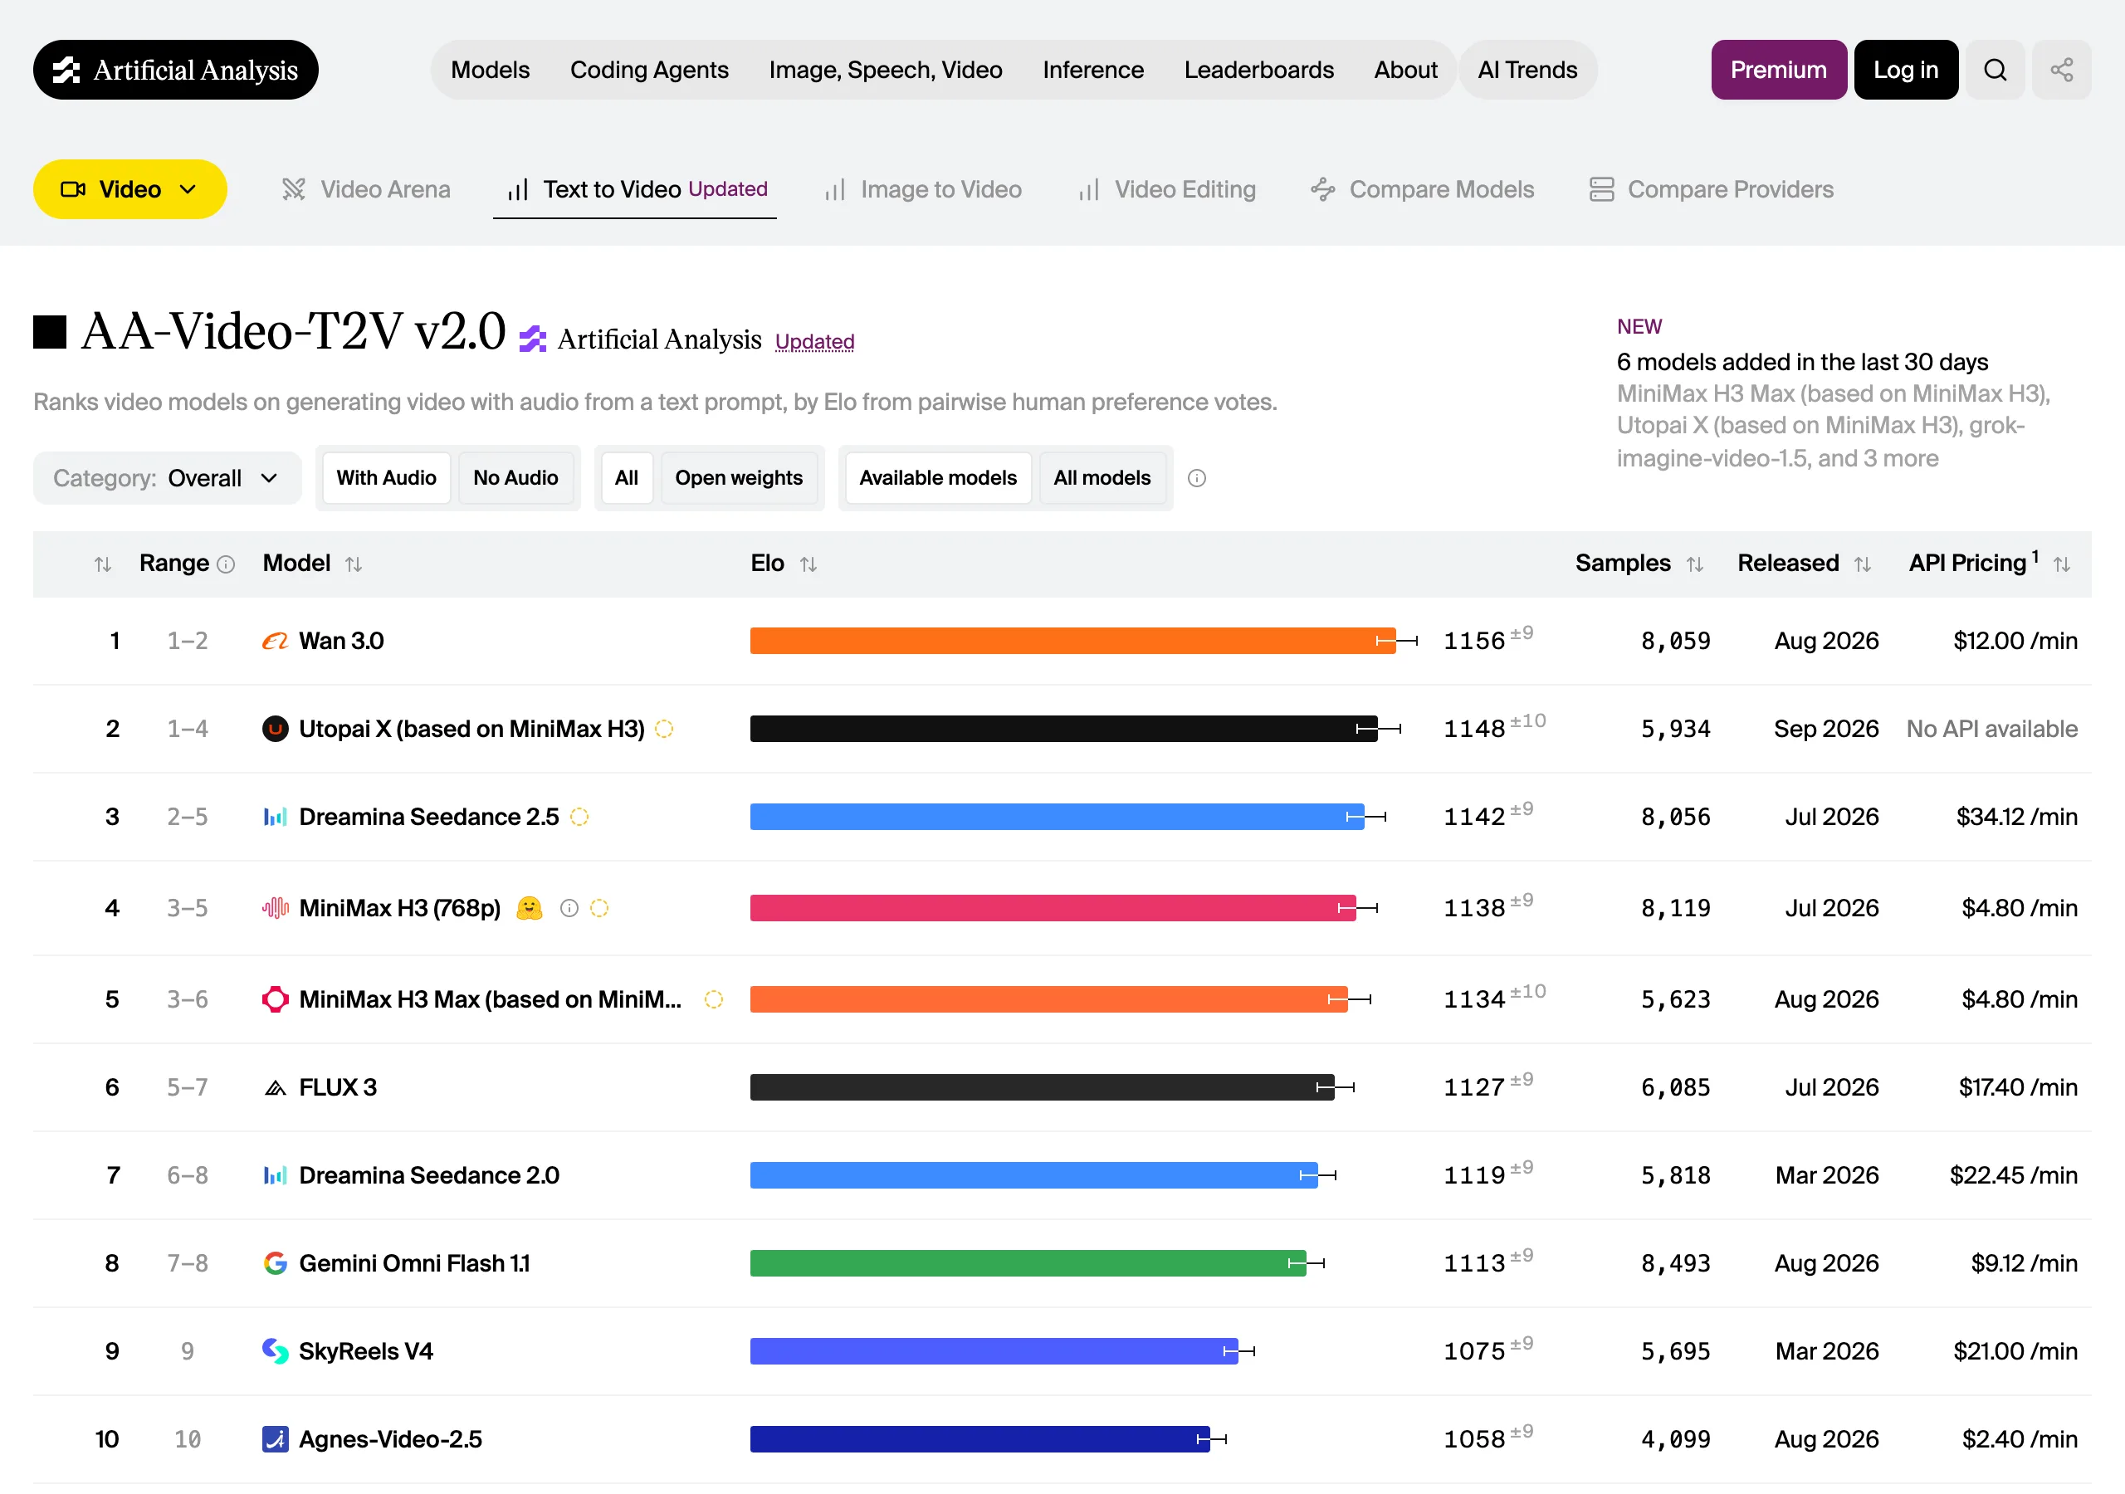Switch to All models filter

(x=1102, y=477)
